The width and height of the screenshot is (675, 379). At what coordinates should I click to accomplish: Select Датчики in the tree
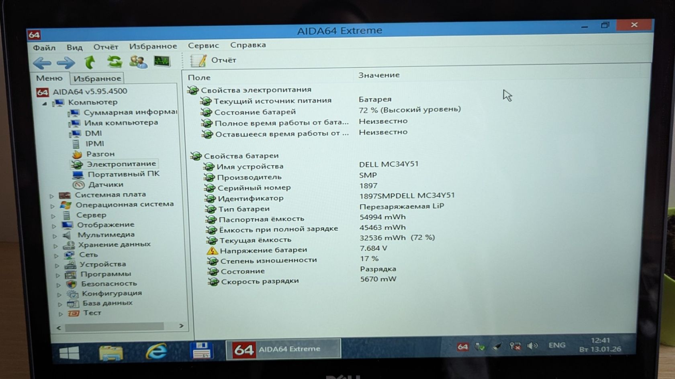[106, 184]
